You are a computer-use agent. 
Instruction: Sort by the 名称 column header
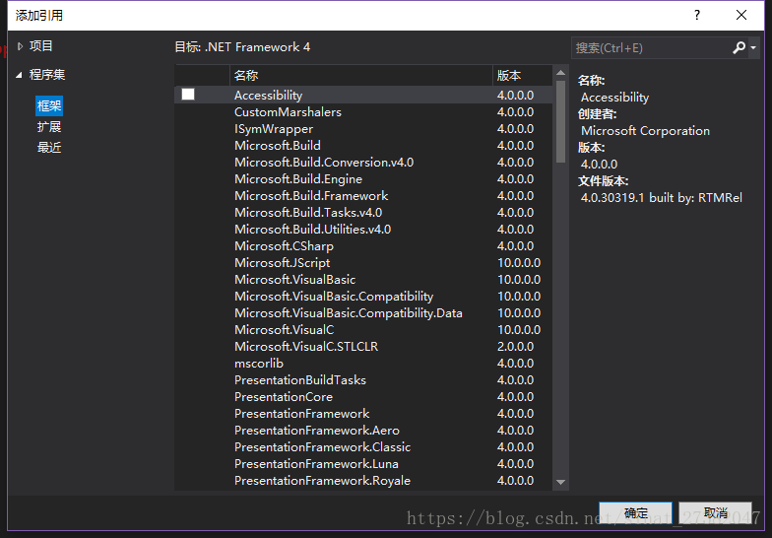tap(360, 75)
